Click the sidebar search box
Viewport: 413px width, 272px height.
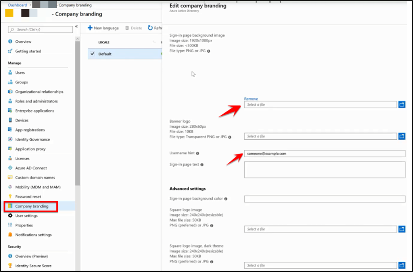[x=41, y=29]
